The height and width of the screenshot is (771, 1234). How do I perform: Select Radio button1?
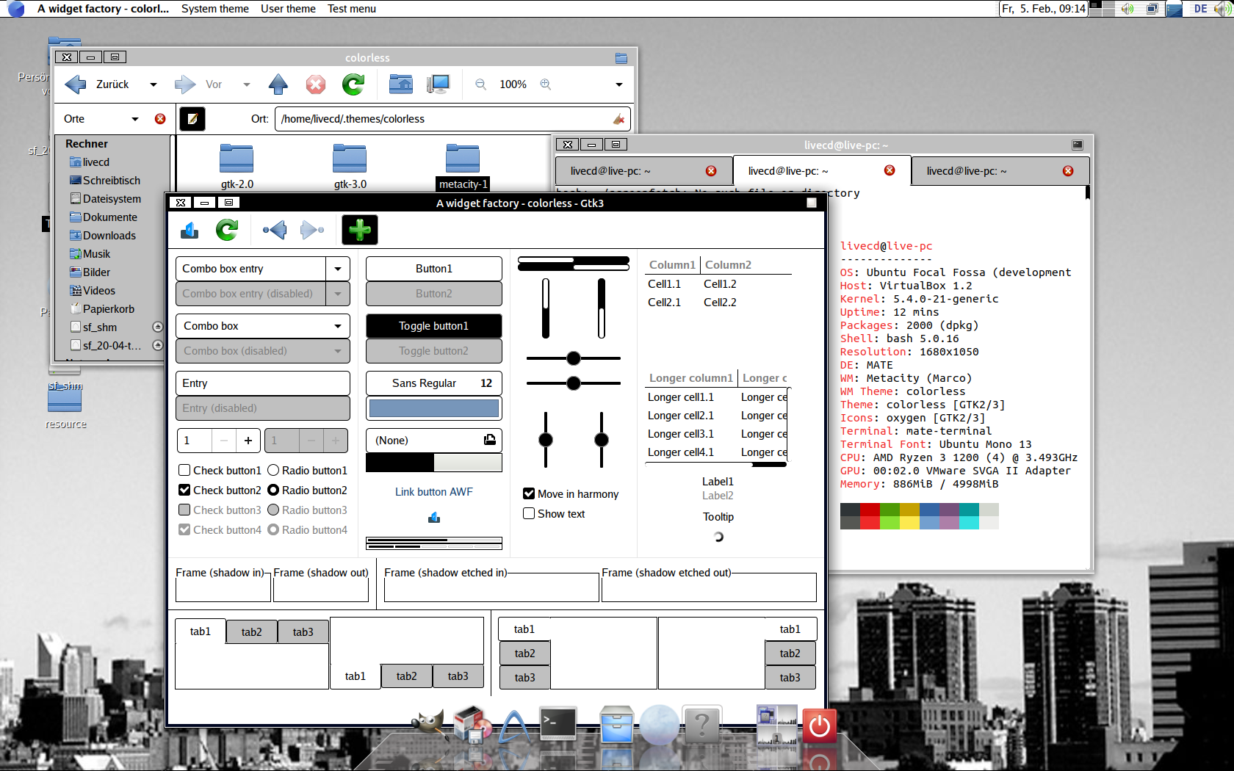coord(273,470)
